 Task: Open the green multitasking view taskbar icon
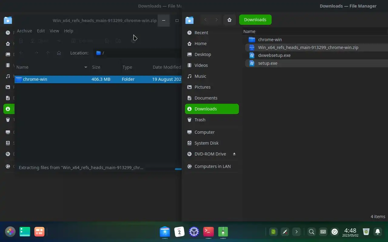pos(25,232)
